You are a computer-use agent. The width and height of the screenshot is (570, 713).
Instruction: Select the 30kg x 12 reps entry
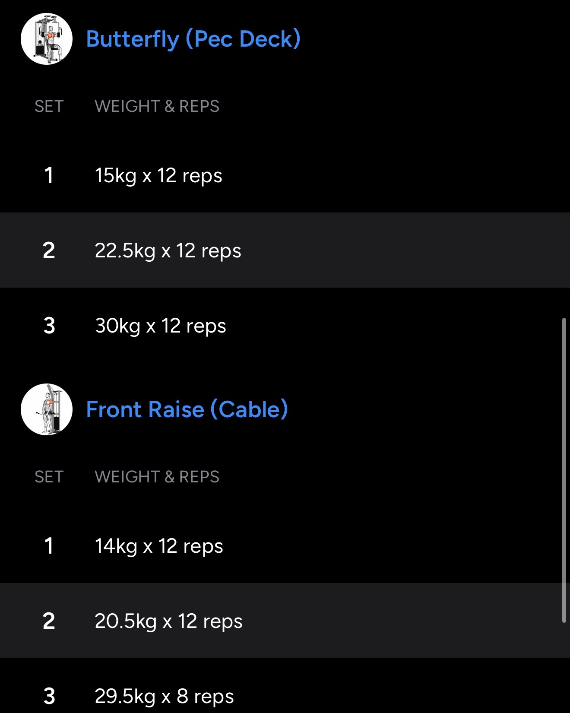tap(161, 326)
